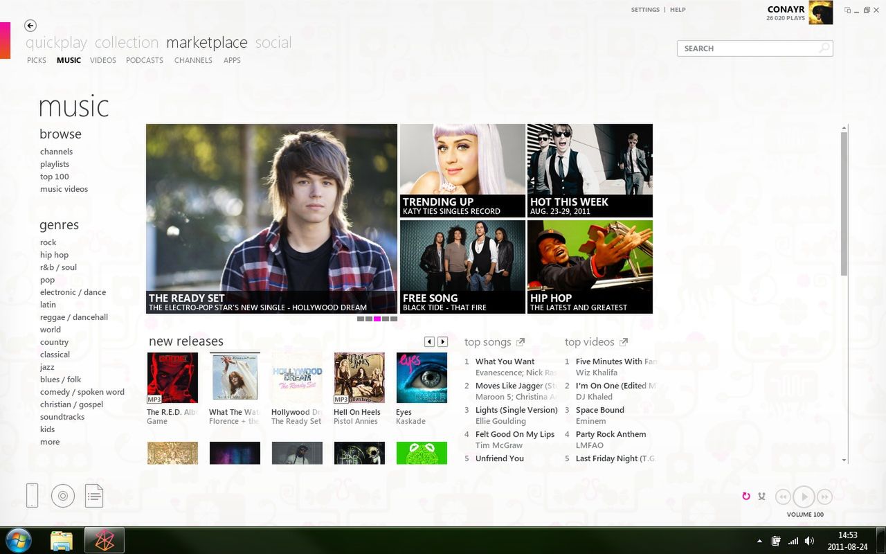Open the TRENDING UP tile
886x554 pixels.
click(462, 170)
